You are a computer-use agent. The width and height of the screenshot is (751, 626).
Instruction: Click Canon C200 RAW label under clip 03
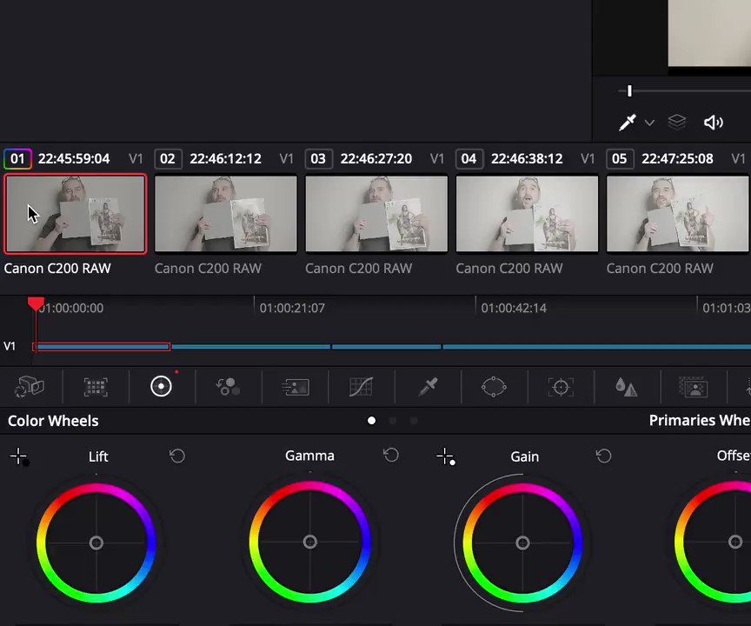[359, 268]
